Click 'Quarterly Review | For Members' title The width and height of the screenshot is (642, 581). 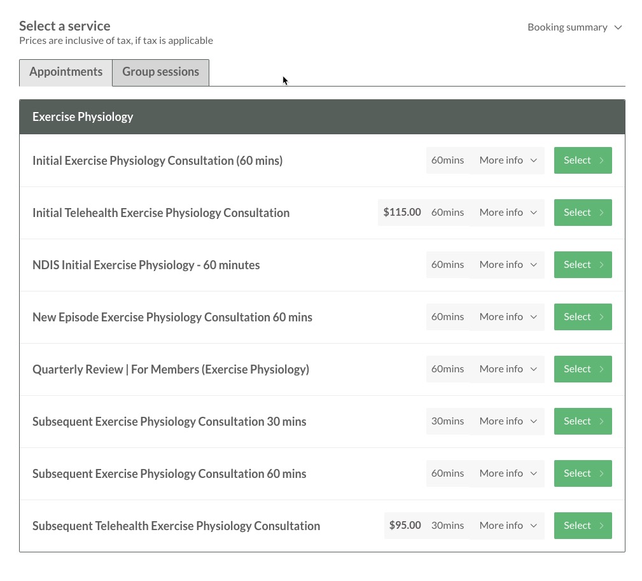pyautogui.click(x=171, y=369)
